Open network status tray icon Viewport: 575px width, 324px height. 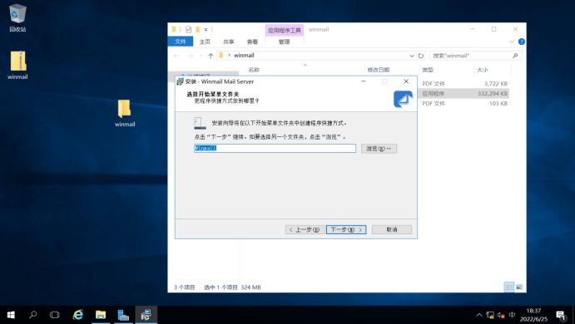490,315
